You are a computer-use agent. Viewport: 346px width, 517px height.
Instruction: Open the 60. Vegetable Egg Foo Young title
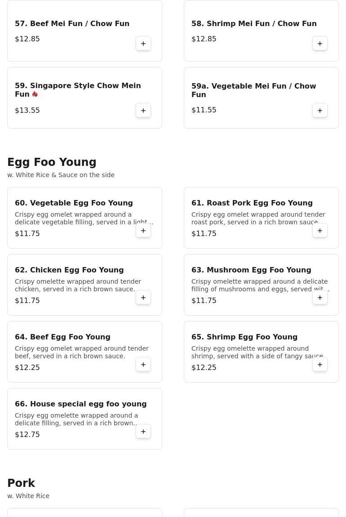tap(74, 203)
